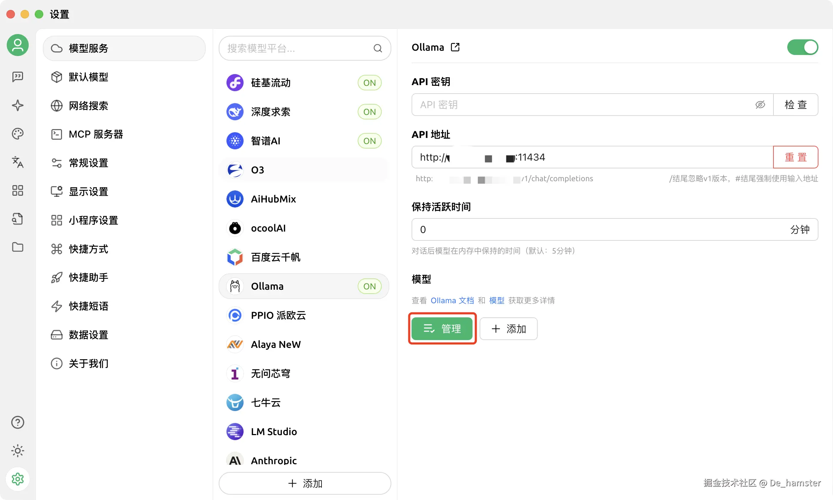Toggle off the Ollama provider switch
The width and height of the screenshot is (833, 500).
(803, 47)
